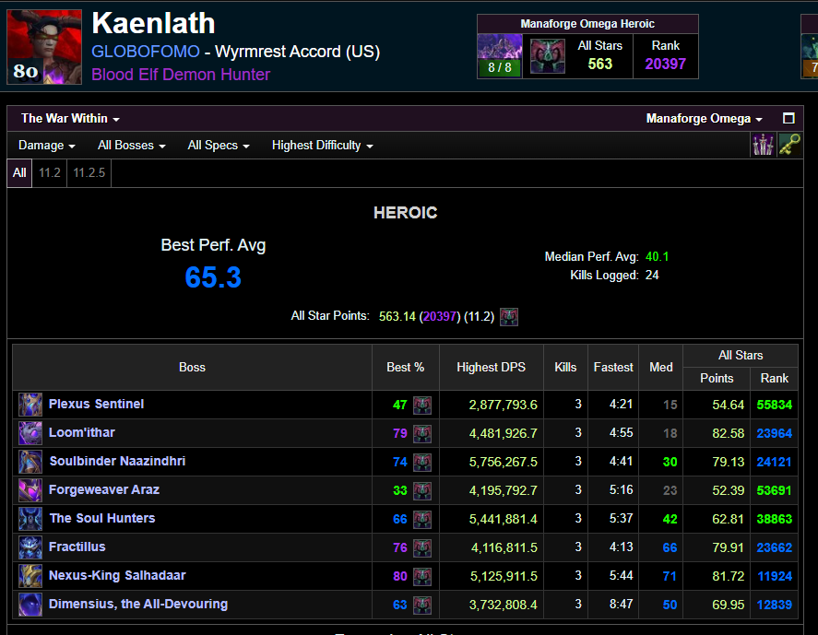Click the raids swords icon
This screenshot has width=818, height=635.
[x=763, y=145]
